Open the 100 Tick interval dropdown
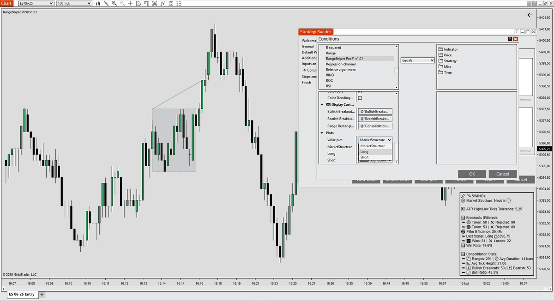The height and width of the screenshot is (301, 554). (74, 3)
